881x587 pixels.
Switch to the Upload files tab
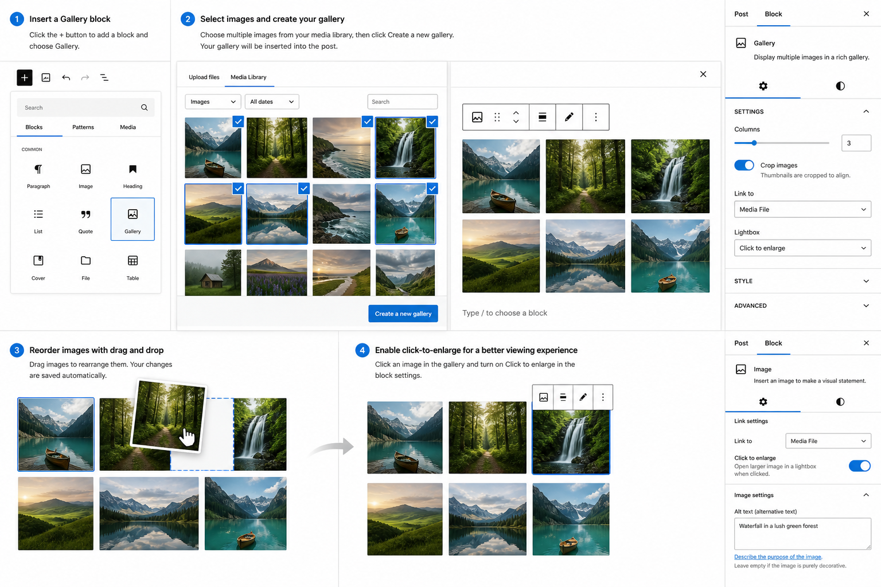tap(204, 77)
